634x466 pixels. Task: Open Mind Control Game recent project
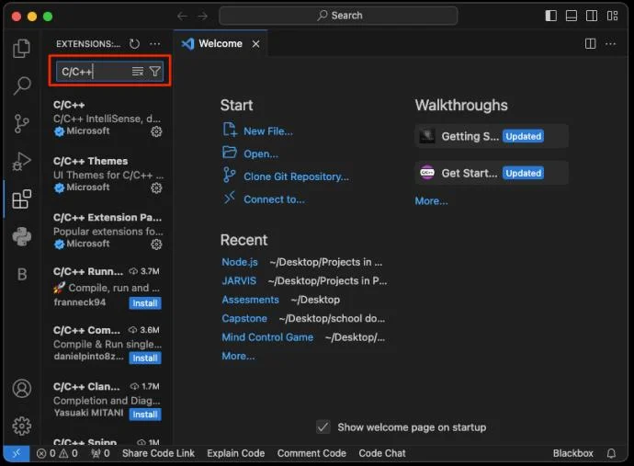tap(267, 337)
